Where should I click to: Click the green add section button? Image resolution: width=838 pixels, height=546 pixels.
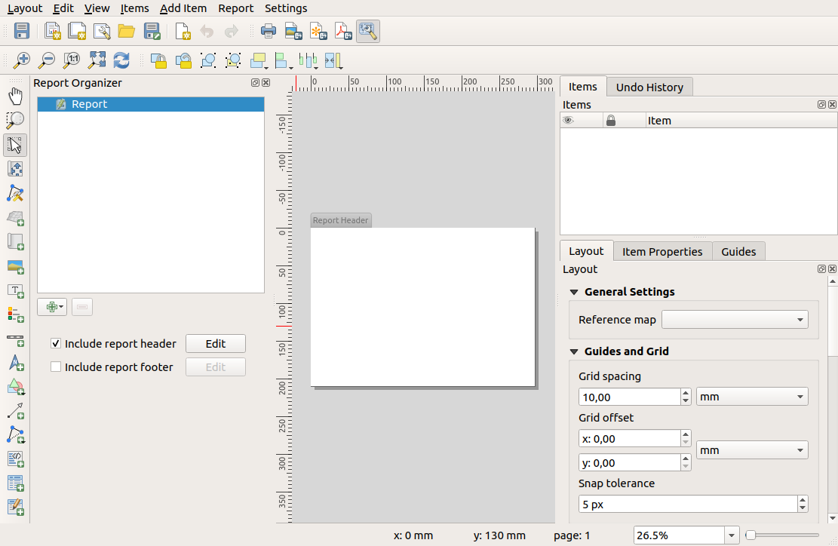[x=51, y=307]
